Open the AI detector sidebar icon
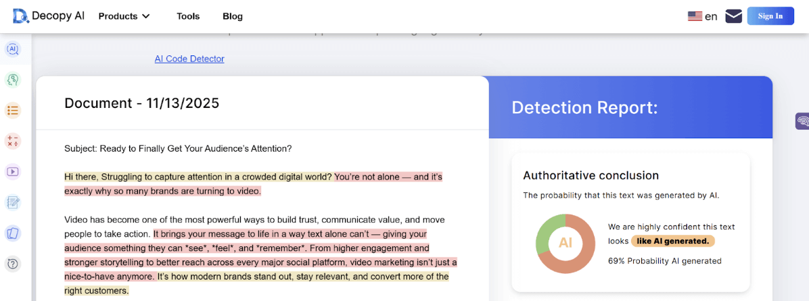The height and width of the screenshot is (301, 809). pyautogui.click(x=13, y=49)
